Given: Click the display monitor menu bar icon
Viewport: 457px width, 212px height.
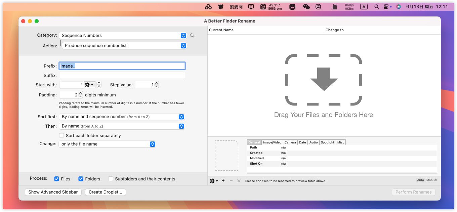Looking at the screenshot, I should point(251,7).
